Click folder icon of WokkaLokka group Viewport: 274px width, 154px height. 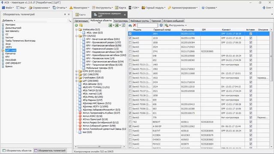80,30
